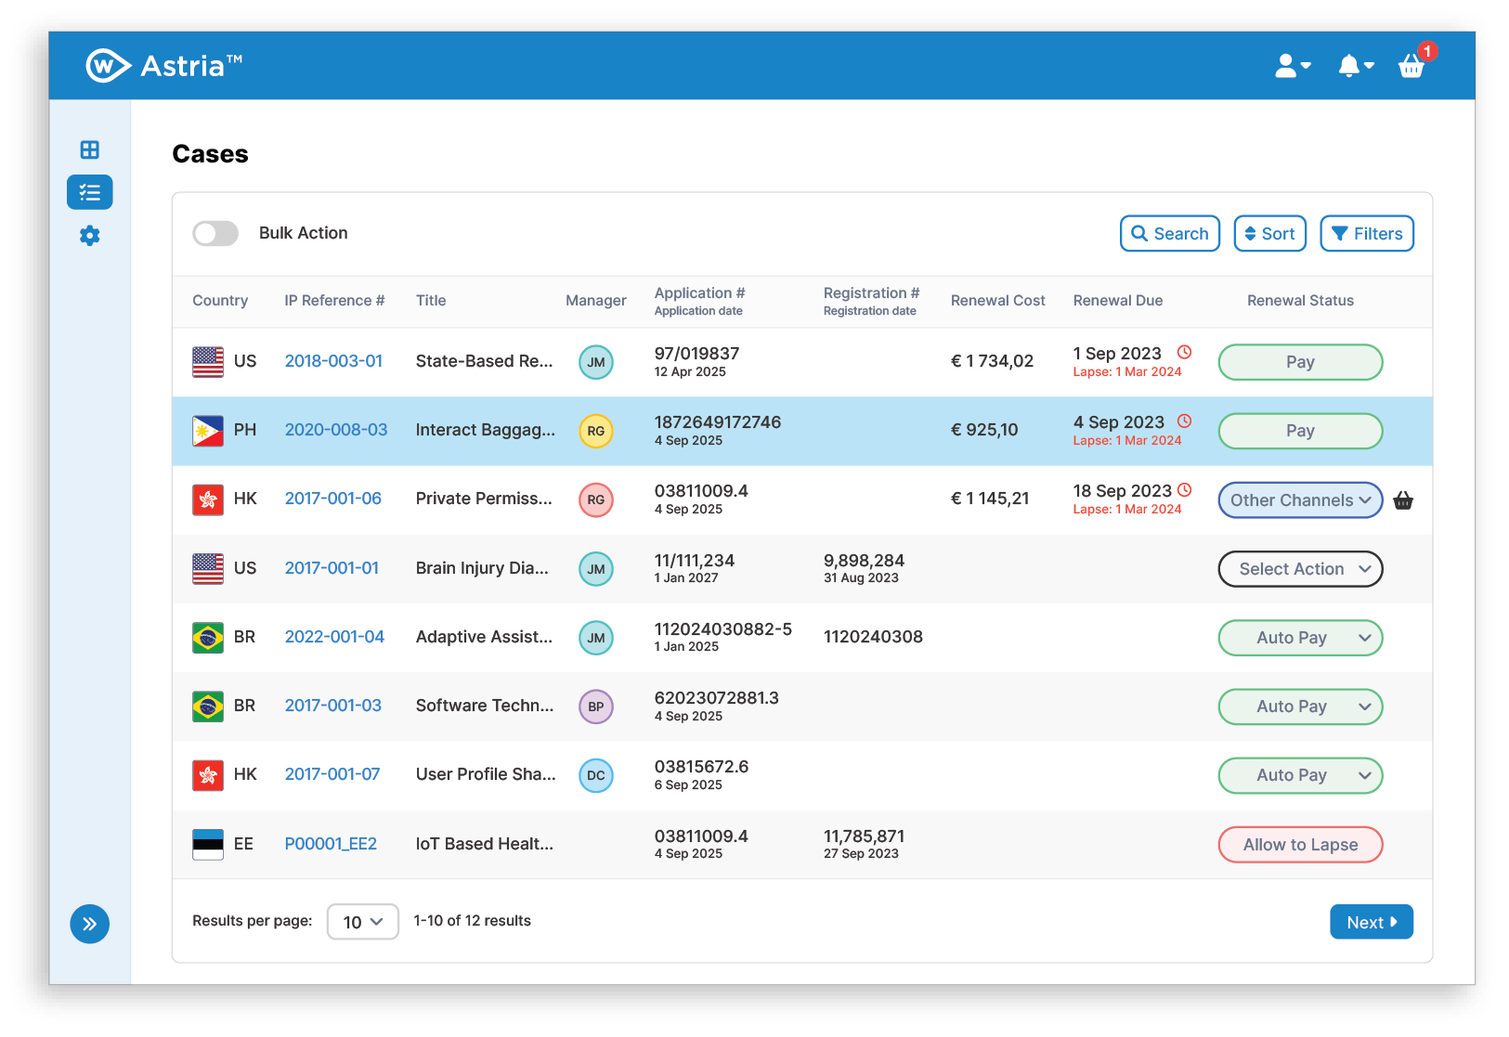Click the Country column header
Screen dimensions: 1509x1037
pyautogui.click(x=220, y=301)
